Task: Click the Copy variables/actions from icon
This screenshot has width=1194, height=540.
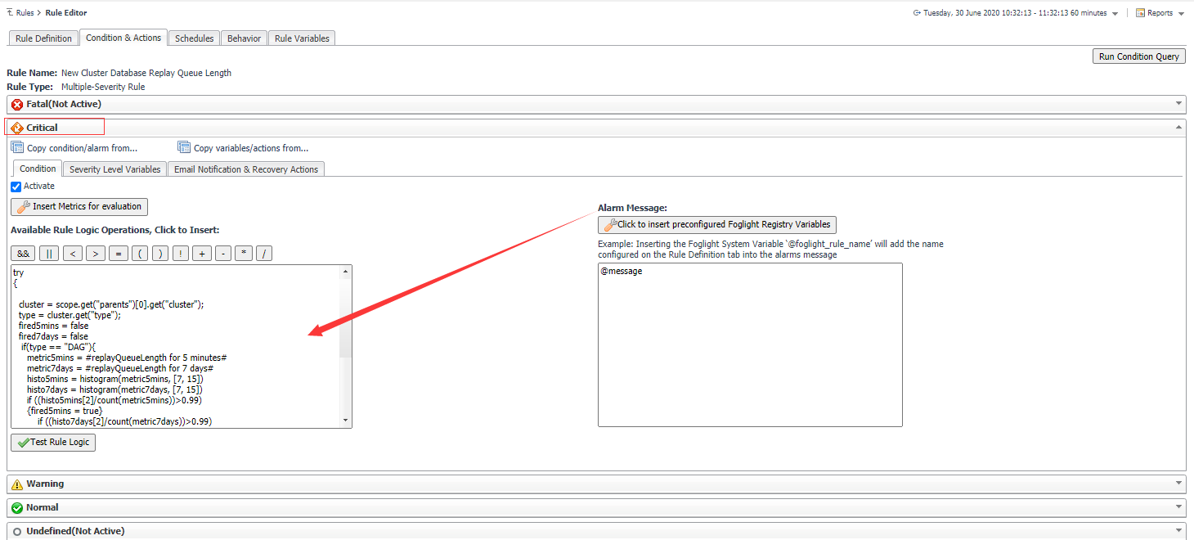Action: point(184,146)
